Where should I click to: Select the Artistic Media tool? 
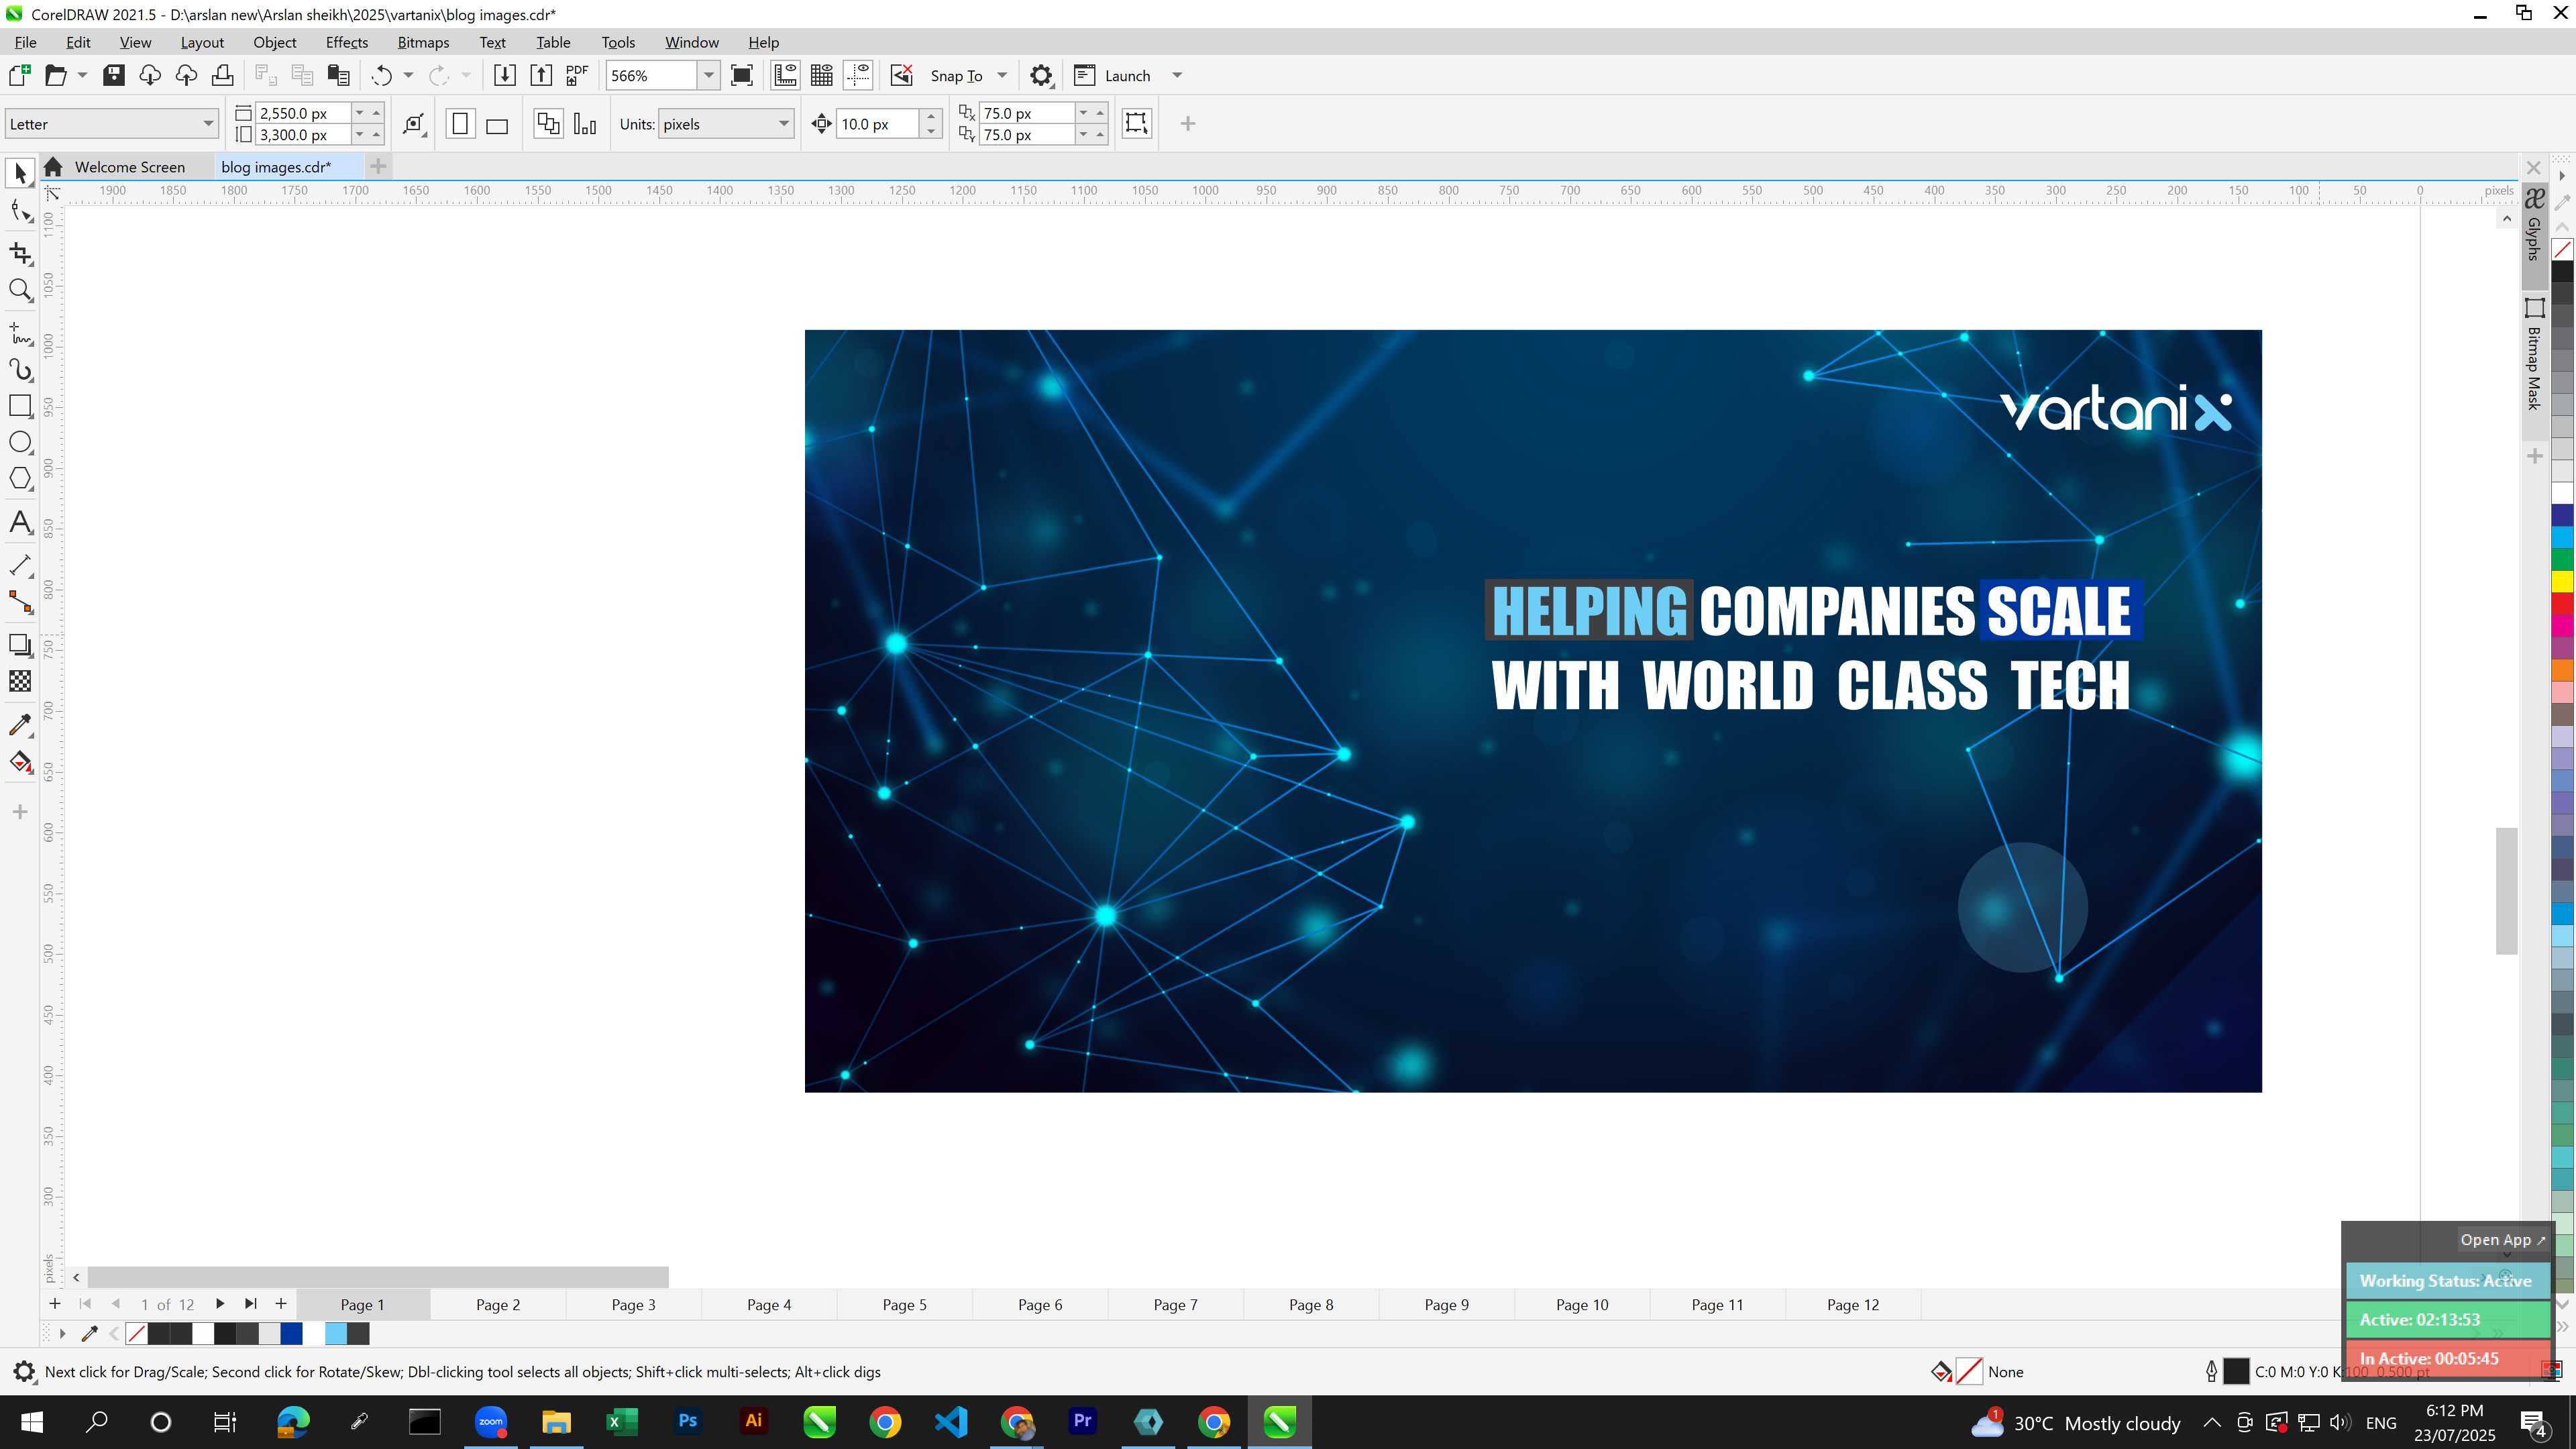(20, 369)
